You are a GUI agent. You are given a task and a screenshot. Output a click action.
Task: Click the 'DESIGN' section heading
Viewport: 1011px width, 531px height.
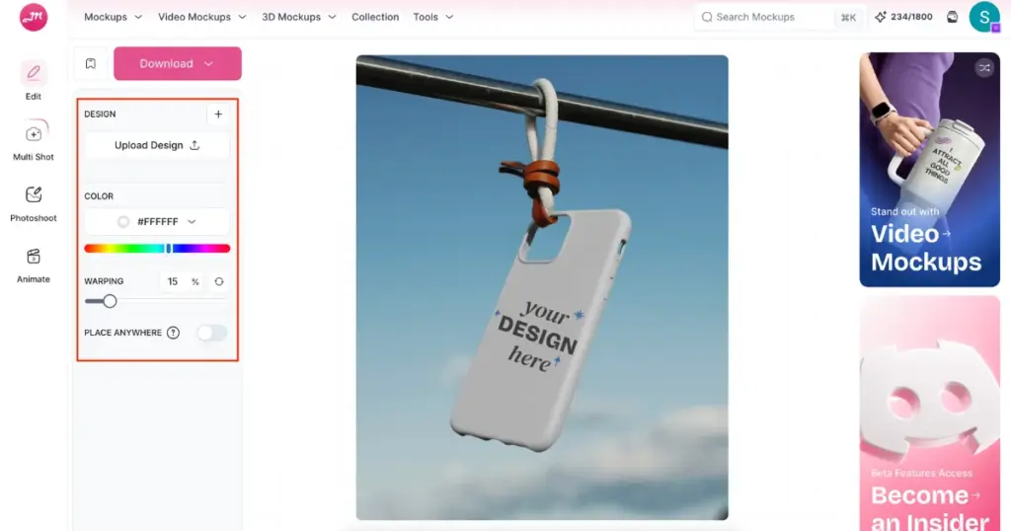point(100,114)
